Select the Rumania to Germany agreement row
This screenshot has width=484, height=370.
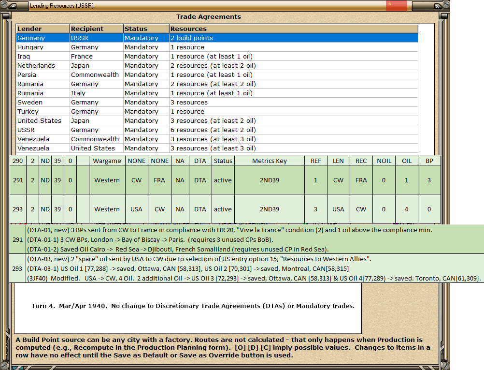click(x=217, y=84)
